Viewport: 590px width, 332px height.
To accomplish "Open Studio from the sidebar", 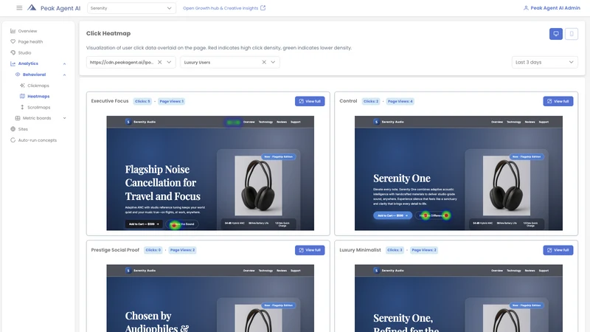I will click(24, 52).
